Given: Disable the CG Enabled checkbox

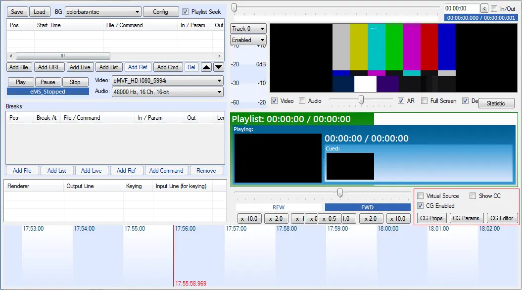Looking at the screenshot, I should (421, 206).
